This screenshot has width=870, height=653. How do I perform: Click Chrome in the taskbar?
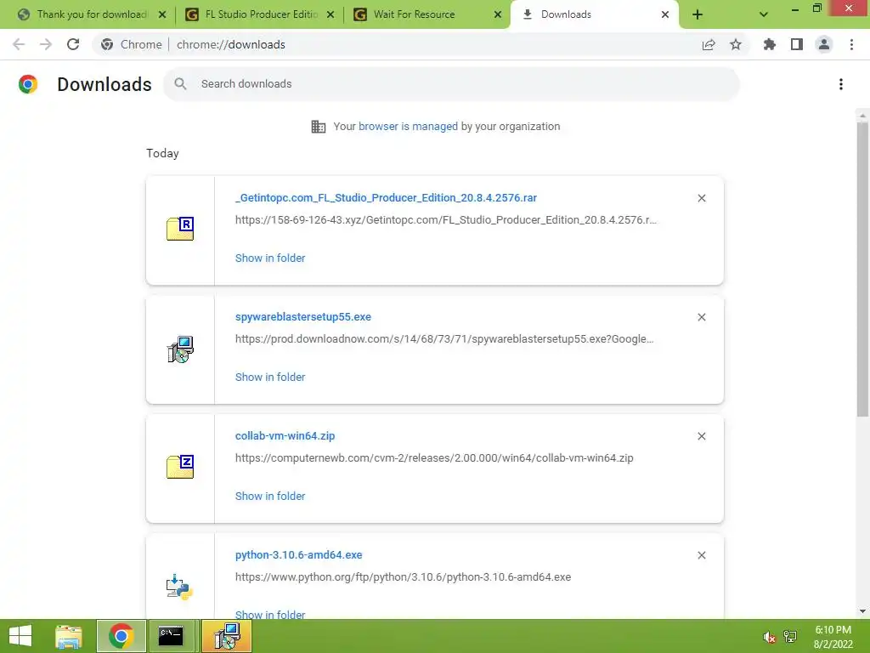(x=121, y=636)
